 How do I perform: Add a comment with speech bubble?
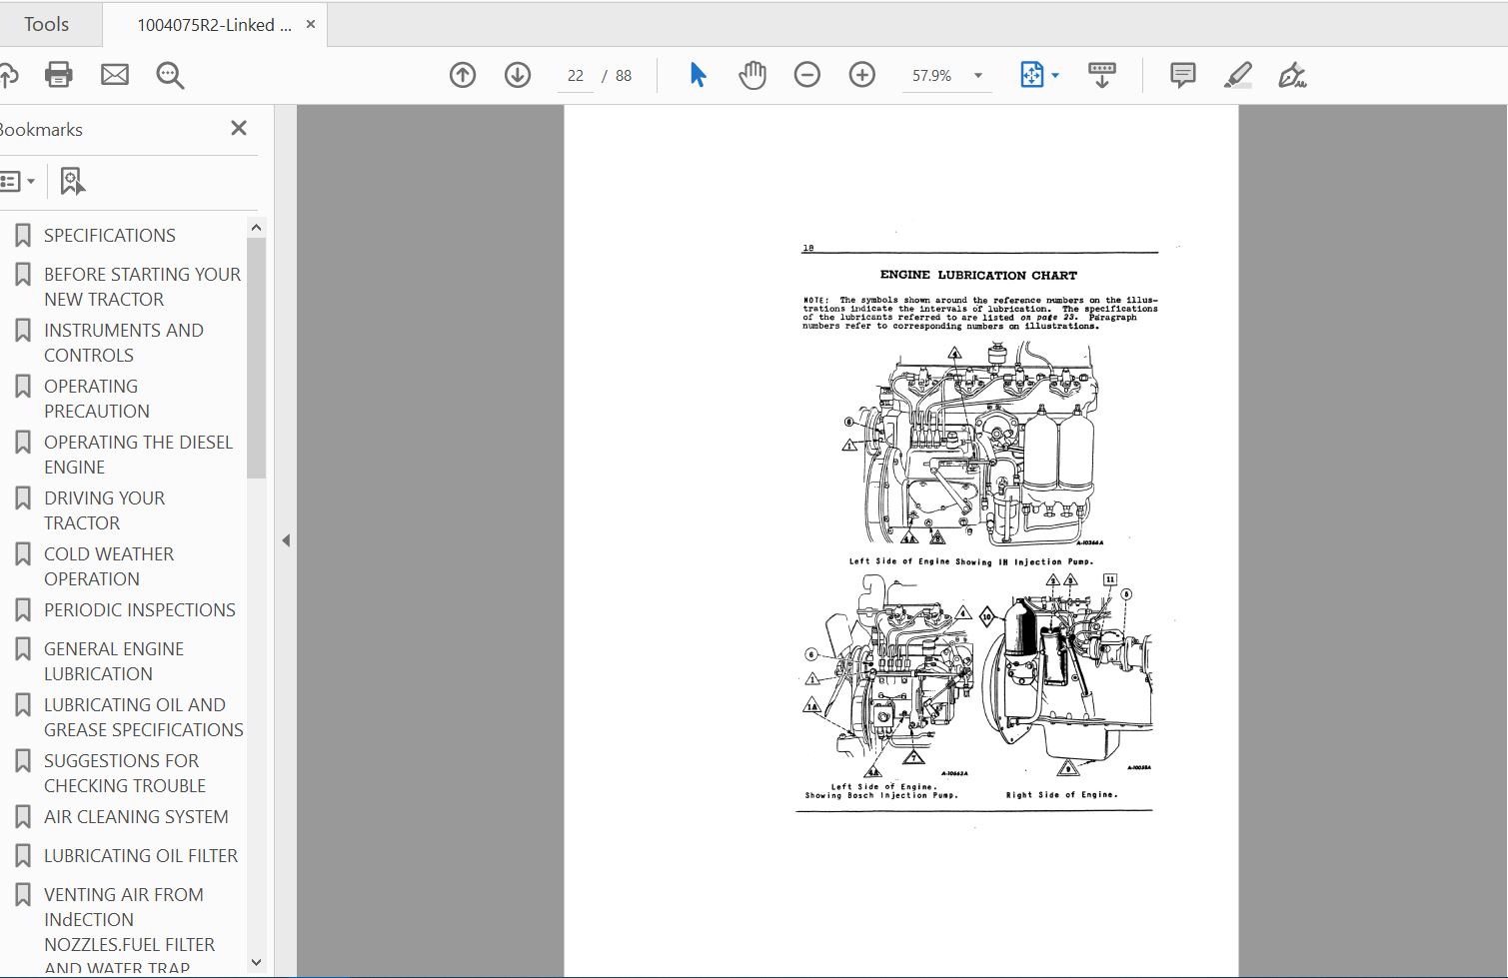click(x=1183, y=75)
